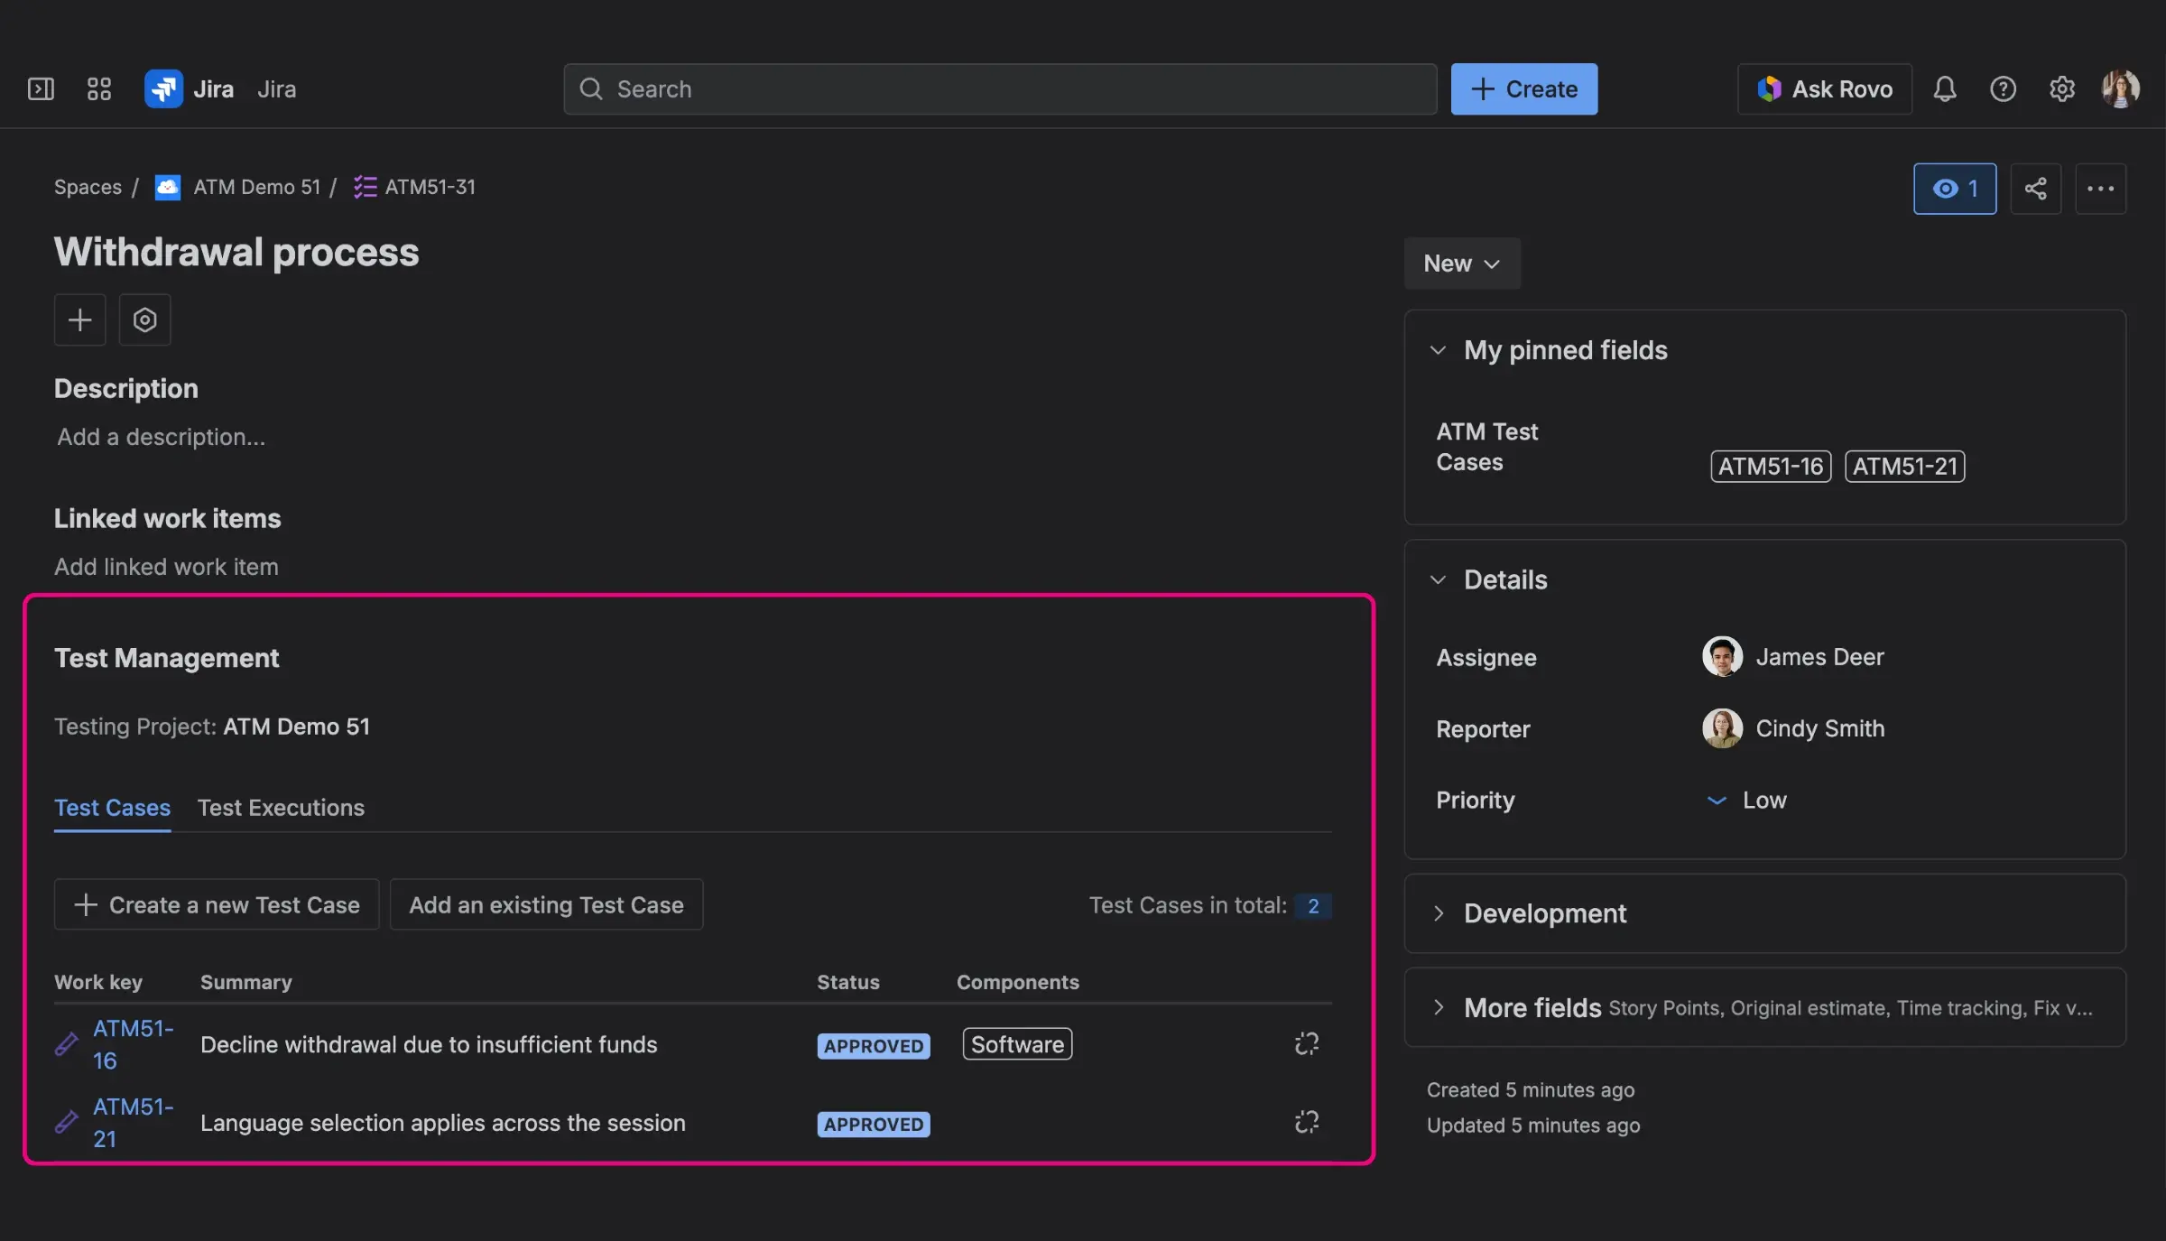
Task: Click Create a new Test Case
Action: [x=216, y=904]
